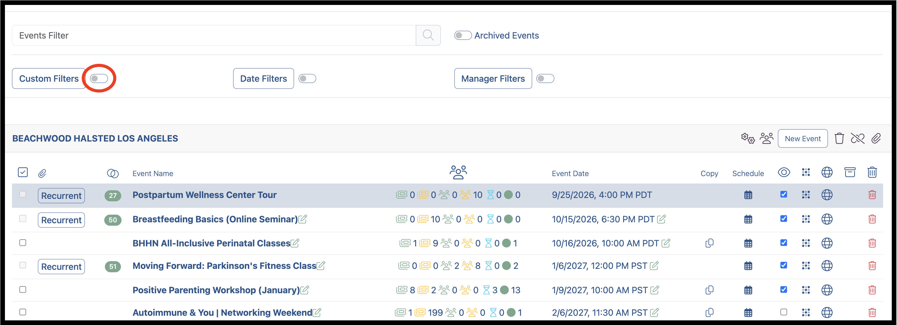Click the search magnifier icon in Events Filter
This screenshot has width=897, height=325.
428,35
